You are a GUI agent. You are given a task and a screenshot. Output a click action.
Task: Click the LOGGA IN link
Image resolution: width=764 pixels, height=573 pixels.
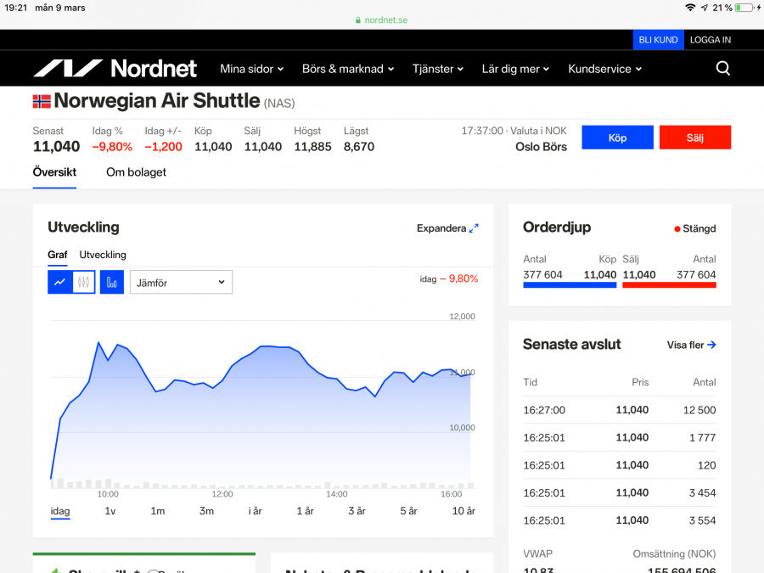[x=710, y=40]
